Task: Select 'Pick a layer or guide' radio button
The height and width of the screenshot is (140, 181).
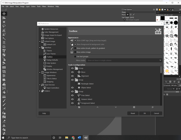Action: click(x=125, y=20)
